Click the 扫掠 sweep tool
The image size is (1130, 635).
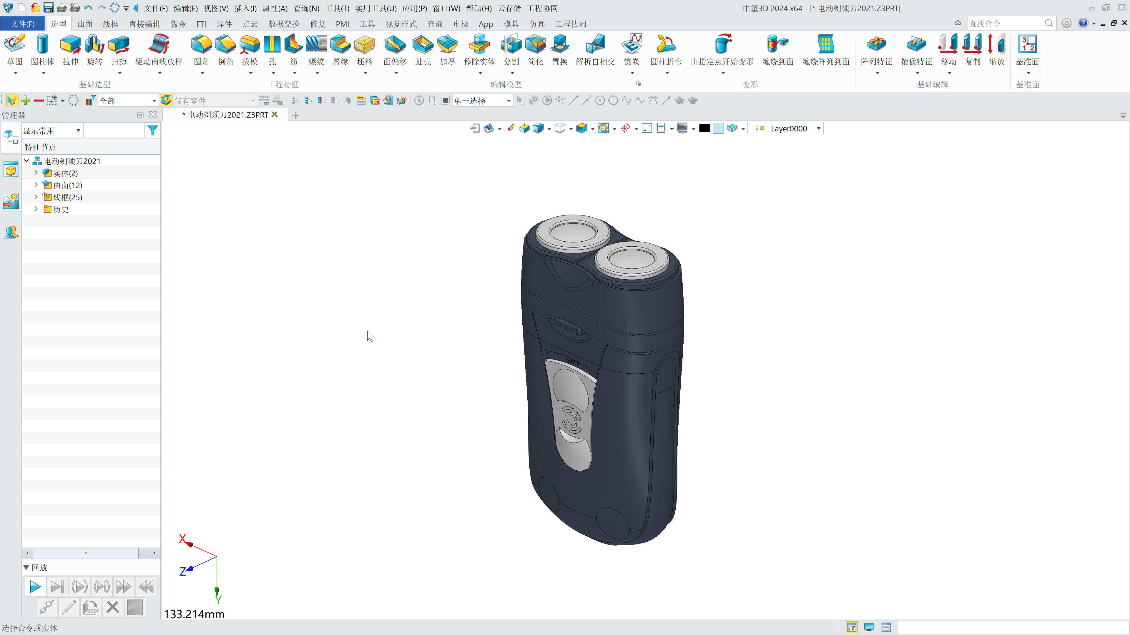tap(118, 50)
